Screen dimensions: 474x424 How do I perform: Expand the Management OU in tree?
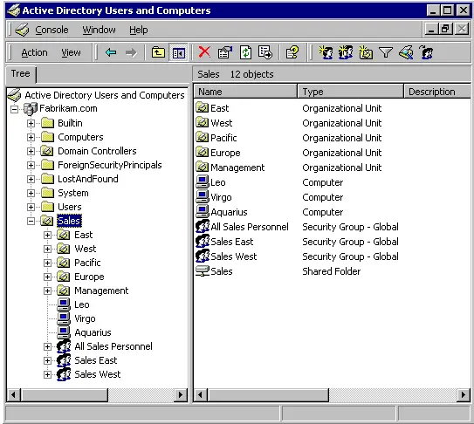tap(47, 291)
